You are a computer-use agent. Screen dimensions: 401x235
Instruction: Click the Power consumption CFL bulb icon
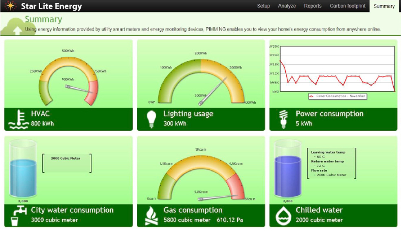pos(283,119)
